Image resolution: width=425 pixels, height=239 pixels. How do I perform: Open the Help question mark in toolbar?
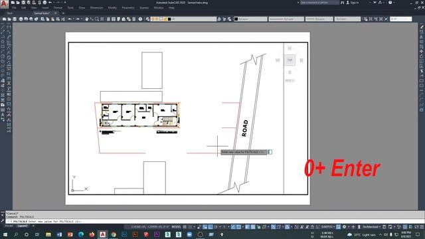tap(140, 19)
